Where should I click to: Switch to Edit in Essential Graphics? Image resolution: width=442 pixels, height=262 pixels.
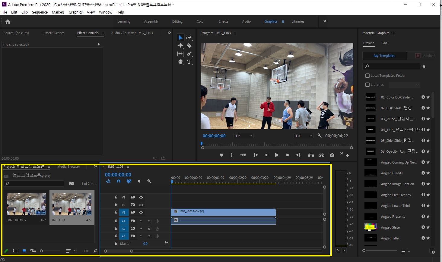coord(384,43)
